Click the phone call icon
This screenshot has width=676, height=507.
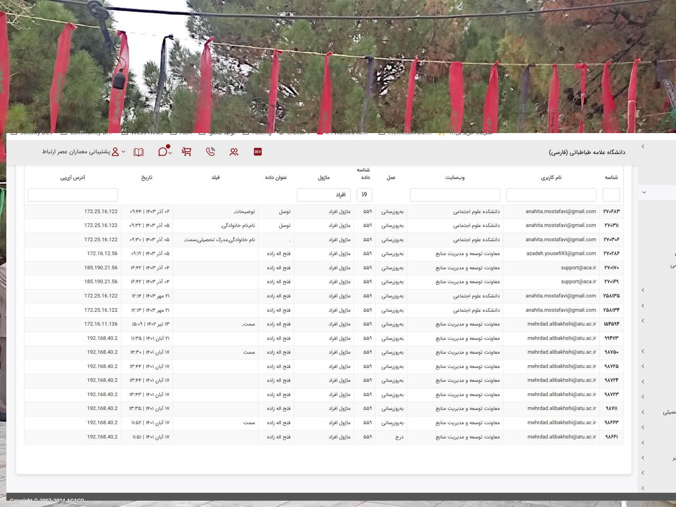(x=210, y=152)
